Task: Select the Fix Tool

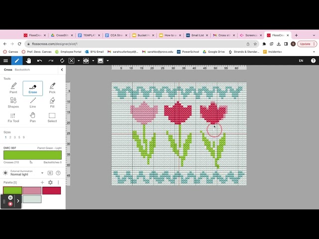Action: (13, 118)
